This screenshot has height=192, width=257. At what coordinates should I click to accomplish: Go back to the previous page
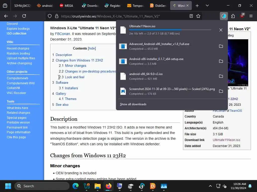(6, 16)
